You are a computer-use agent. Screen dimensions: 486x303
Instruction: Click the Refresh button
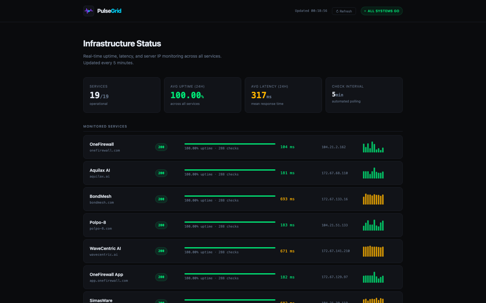tap(344, 11)
